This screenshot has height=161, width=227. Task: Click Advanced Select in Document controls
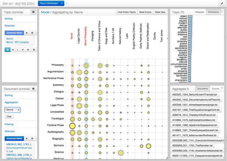click(14, 138)
